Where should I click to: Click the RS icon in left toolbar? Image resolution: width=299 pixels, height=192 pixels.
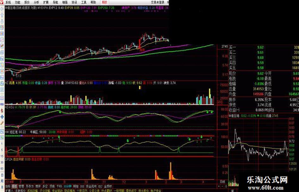click(2, 104)
